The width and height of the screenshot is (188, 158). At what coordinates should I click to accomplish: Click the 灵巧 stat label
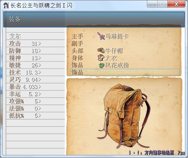[x=15, y=80]
